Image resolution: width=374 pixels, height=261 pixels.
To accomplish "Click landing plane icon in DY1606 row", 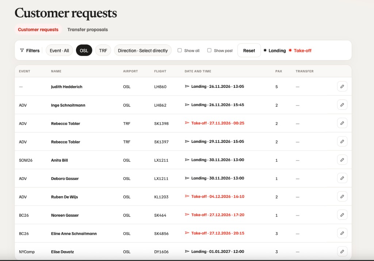I will (187, 251).
